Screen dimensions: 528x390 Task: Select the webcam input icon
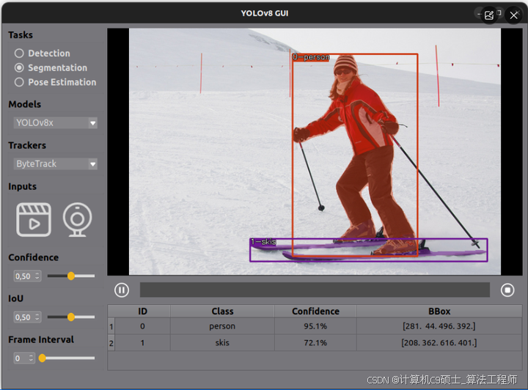tap(77, 219)
